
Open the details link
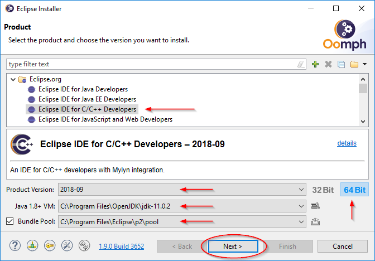(347, 143)
